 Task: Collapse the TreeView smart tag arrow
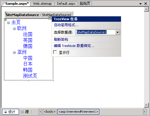click(50, 18)
